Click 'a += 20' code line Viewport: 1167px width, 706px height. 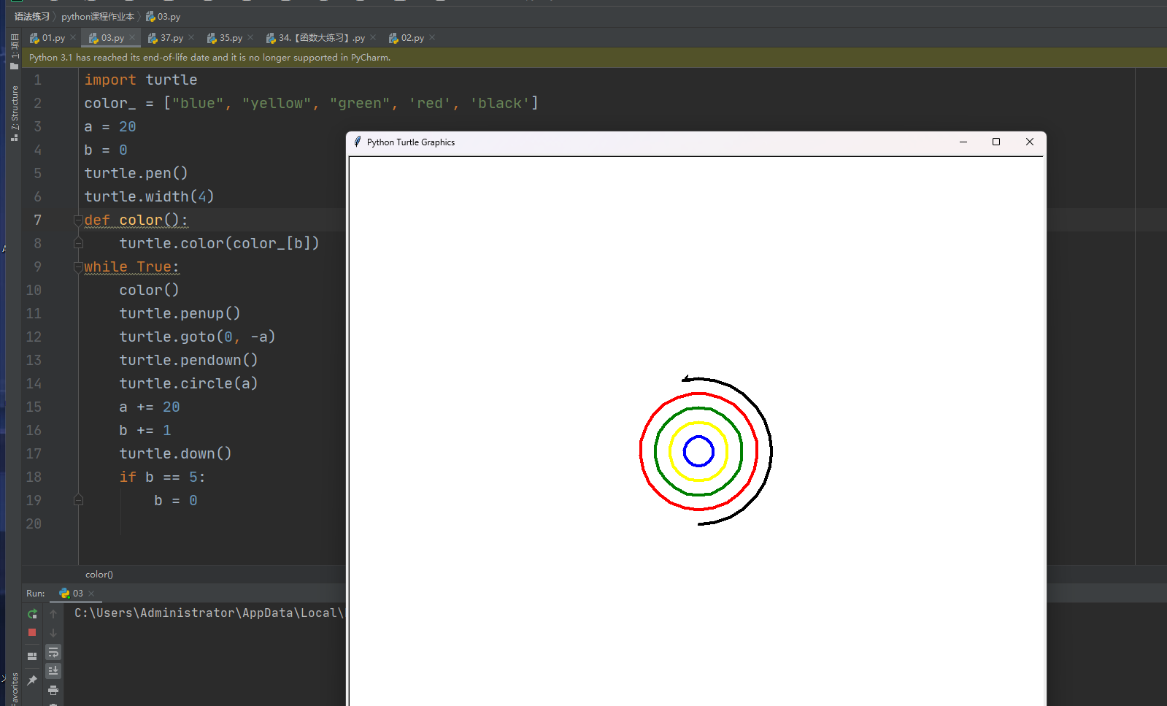[150, 407]
